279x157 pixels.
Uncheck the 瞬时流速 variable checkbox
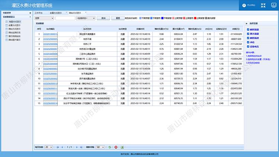click(248, 38)
